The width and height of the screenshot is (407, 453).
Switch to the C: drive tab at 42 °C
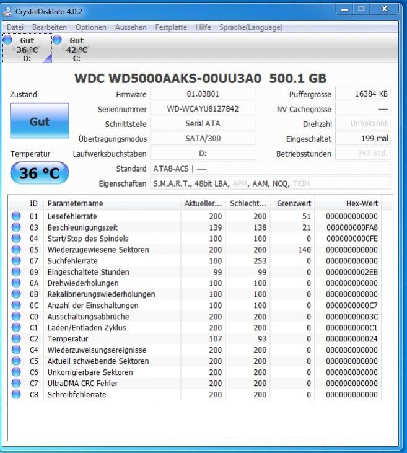76,48
